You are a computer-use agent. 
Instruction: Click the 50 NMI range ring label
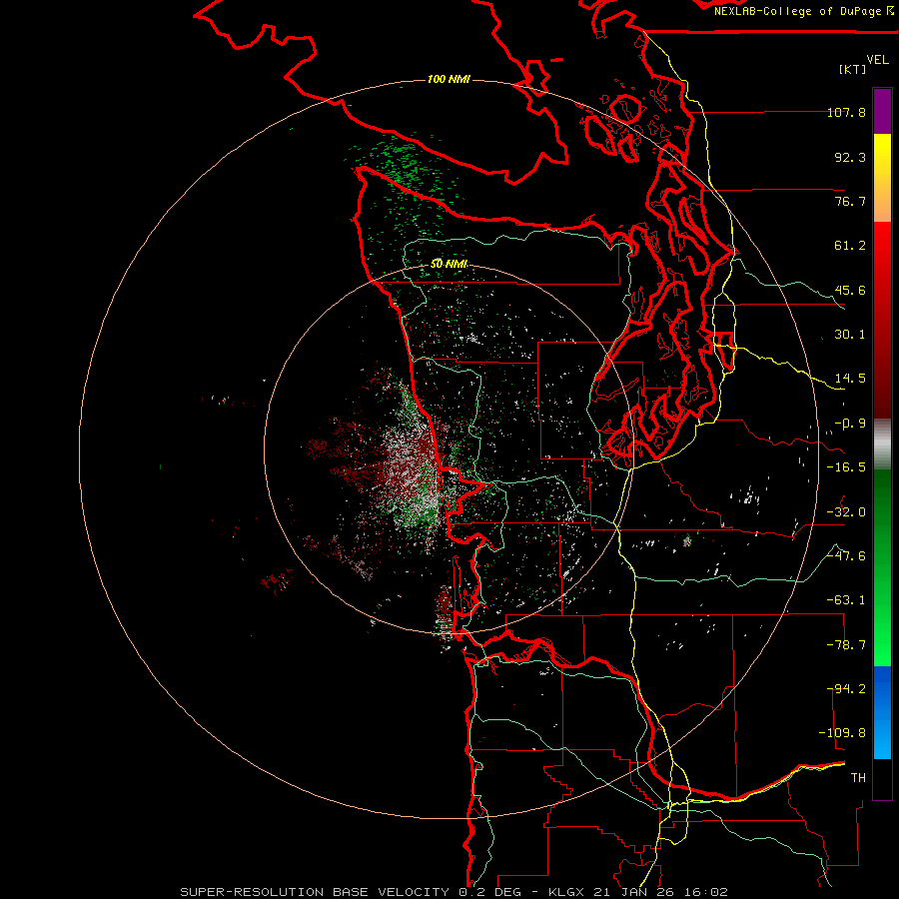[449, 264]
